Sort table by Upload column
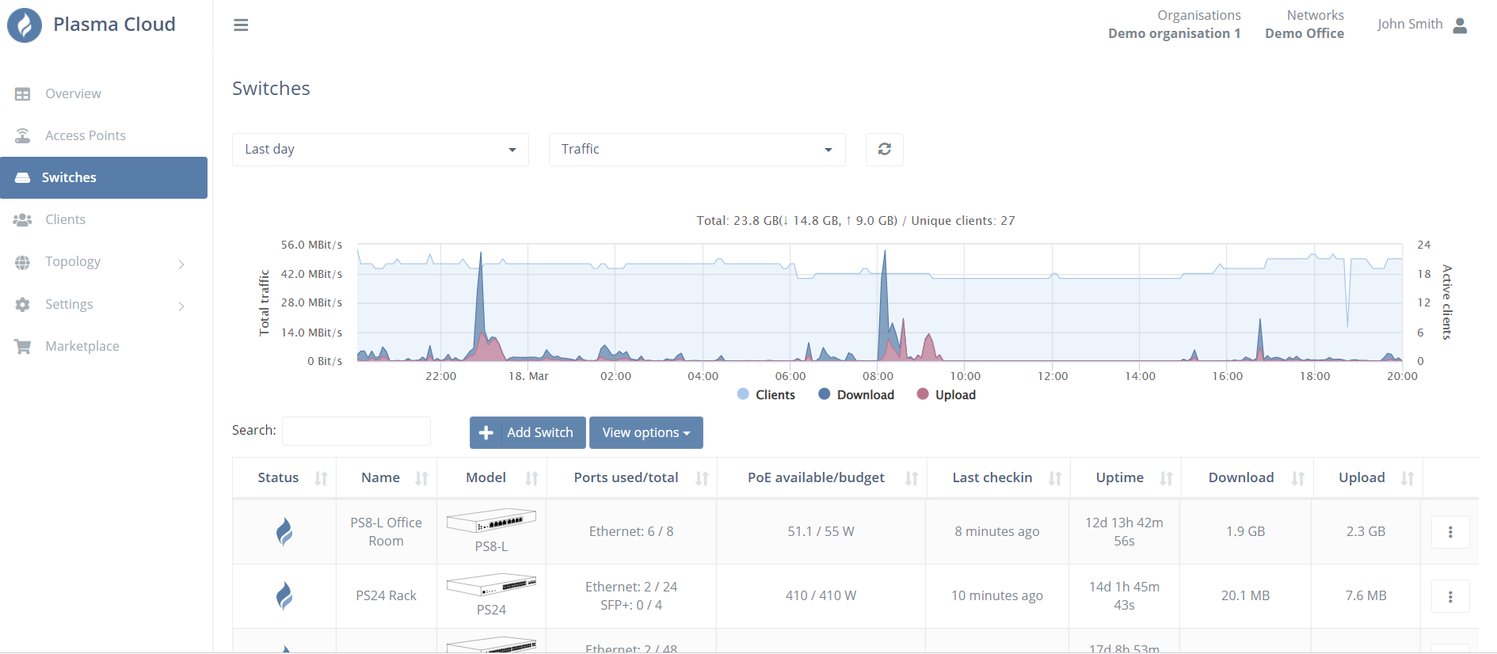Image resolution: width=1497 pixels, height=654 pixels. click(1407, 478)
